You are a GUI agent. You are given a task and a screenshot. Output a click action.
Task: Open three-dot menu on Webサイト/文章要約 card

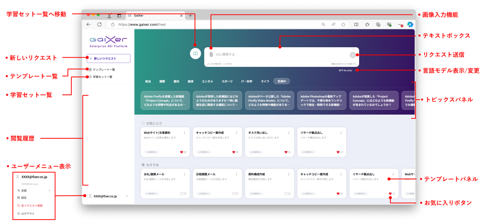[x=184, y=132]
